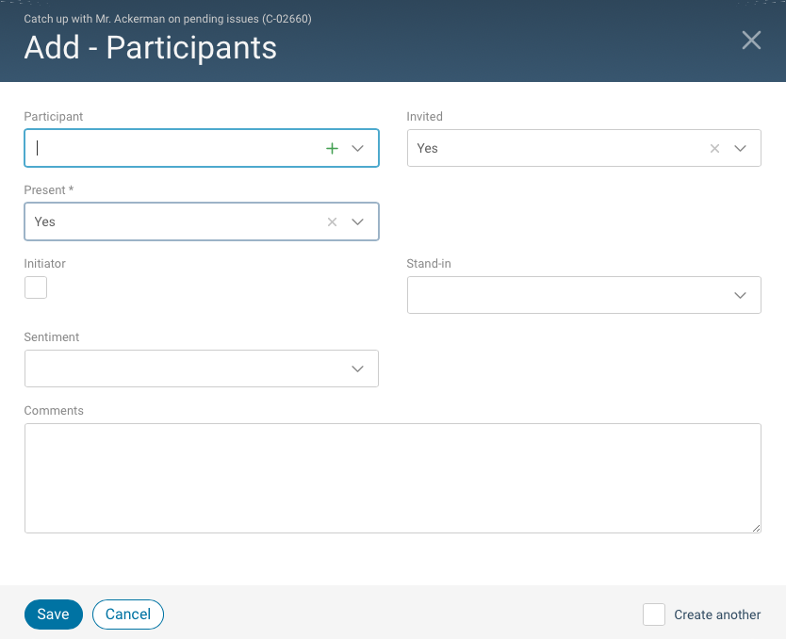Open the Stand-in dropdown

click(740, 295)
